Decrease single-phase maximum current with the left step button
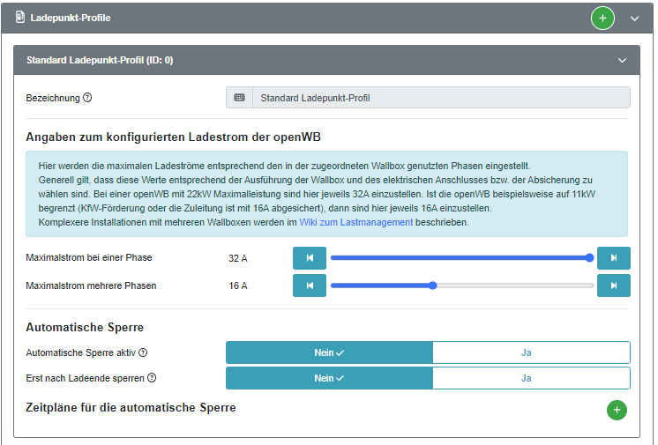The height and width of the screenshot is (445, 658). pos(310,258)
